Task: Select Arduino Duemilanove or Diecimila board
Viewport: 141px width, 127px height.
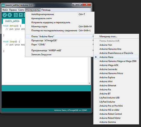Action: tap(116, 53)
